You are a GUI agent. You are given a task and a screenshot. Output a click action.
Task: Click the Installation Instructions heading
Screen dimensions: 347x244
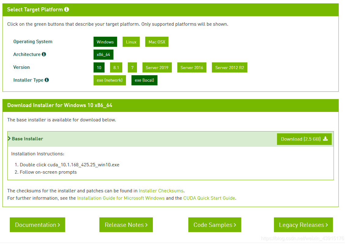(x=38, y=154)
